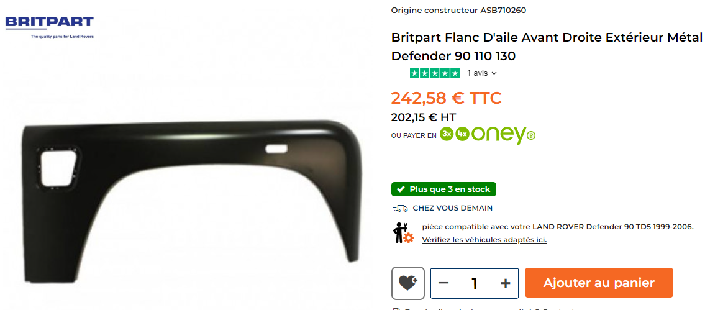Click the green five-star rating
This screenshot has height=310, width=705.
pyautogui.click(x=435, y=73)
